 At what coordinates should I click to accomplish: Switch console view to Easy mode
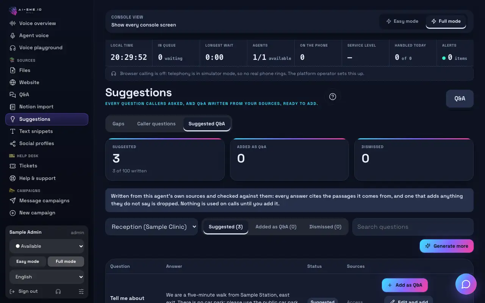[x=402, y=21]
